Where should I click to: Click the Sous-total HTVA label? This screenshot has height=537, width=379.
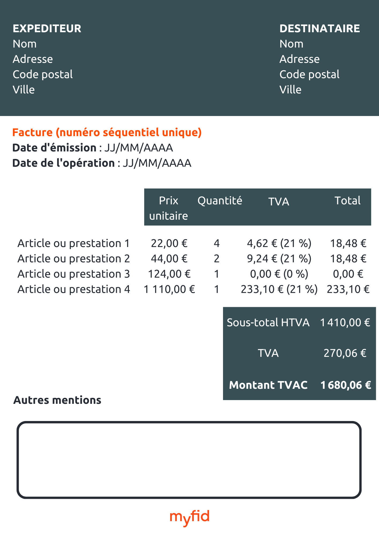pyautogui.click(x=268, y=322)
